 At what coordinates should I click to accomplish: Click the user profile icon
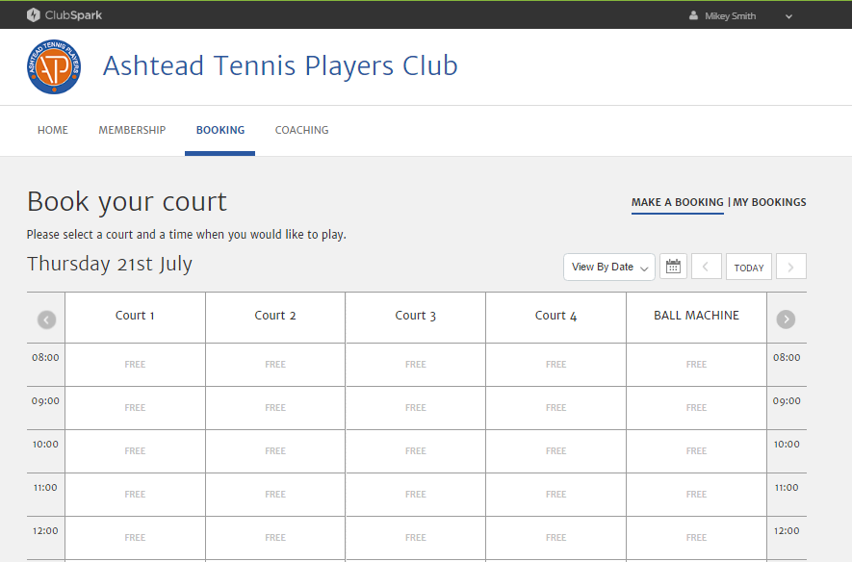click(693, 15)
